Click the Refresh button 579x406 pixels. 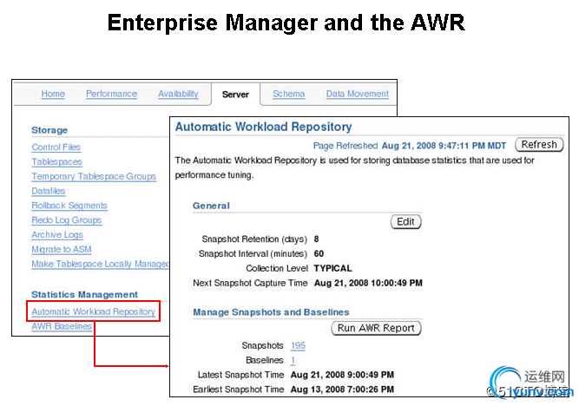coord(539,144)
